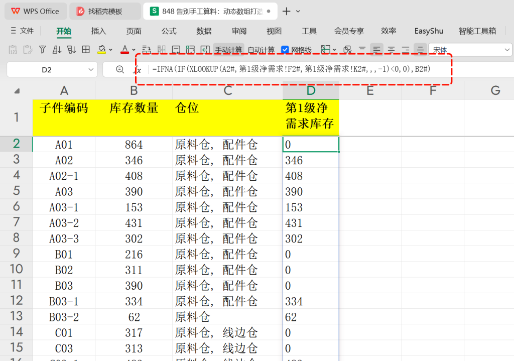Click the greyed column split icon
Screen dimensions: 514x361
click(x=161, y=50)
